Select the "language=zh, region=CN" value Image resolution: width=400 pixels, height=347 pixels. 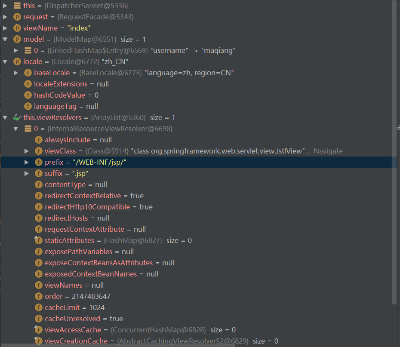[x=189, y=73]
